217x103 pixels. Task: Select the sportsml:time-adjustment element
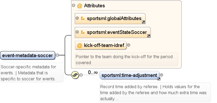(130, 75)
